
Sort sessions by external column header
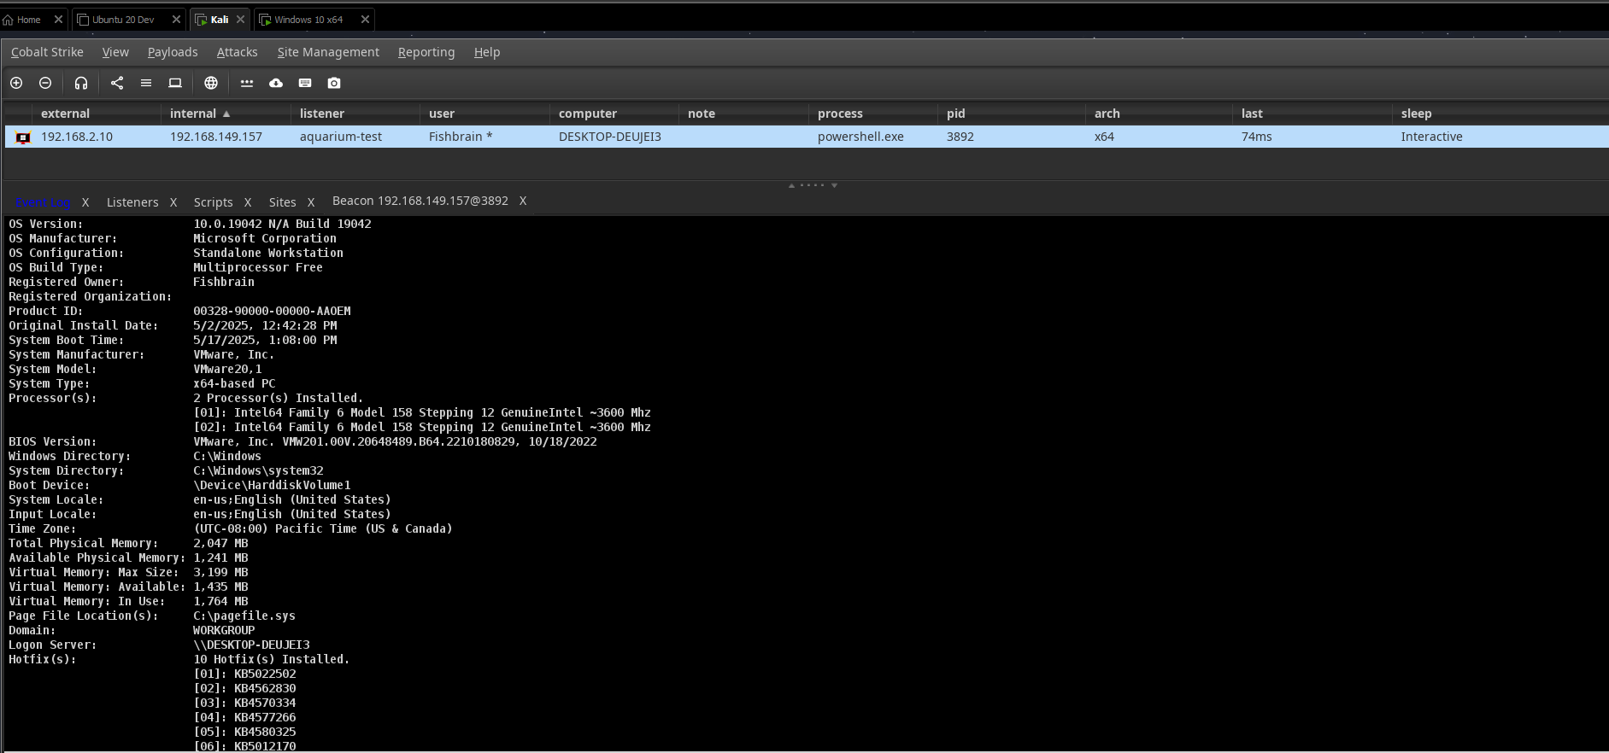click(96, 114)
